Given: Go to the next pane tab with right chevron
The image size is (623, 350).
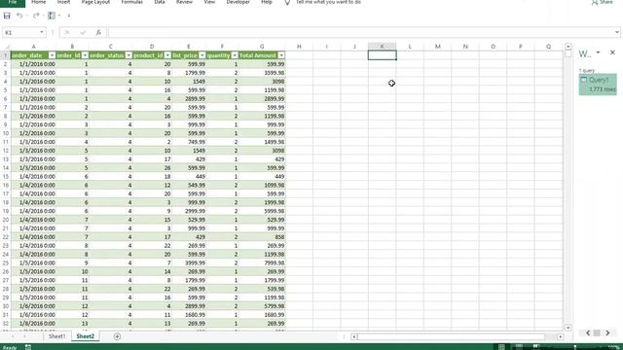Looking at the screenshot, I should pos(607,332).
